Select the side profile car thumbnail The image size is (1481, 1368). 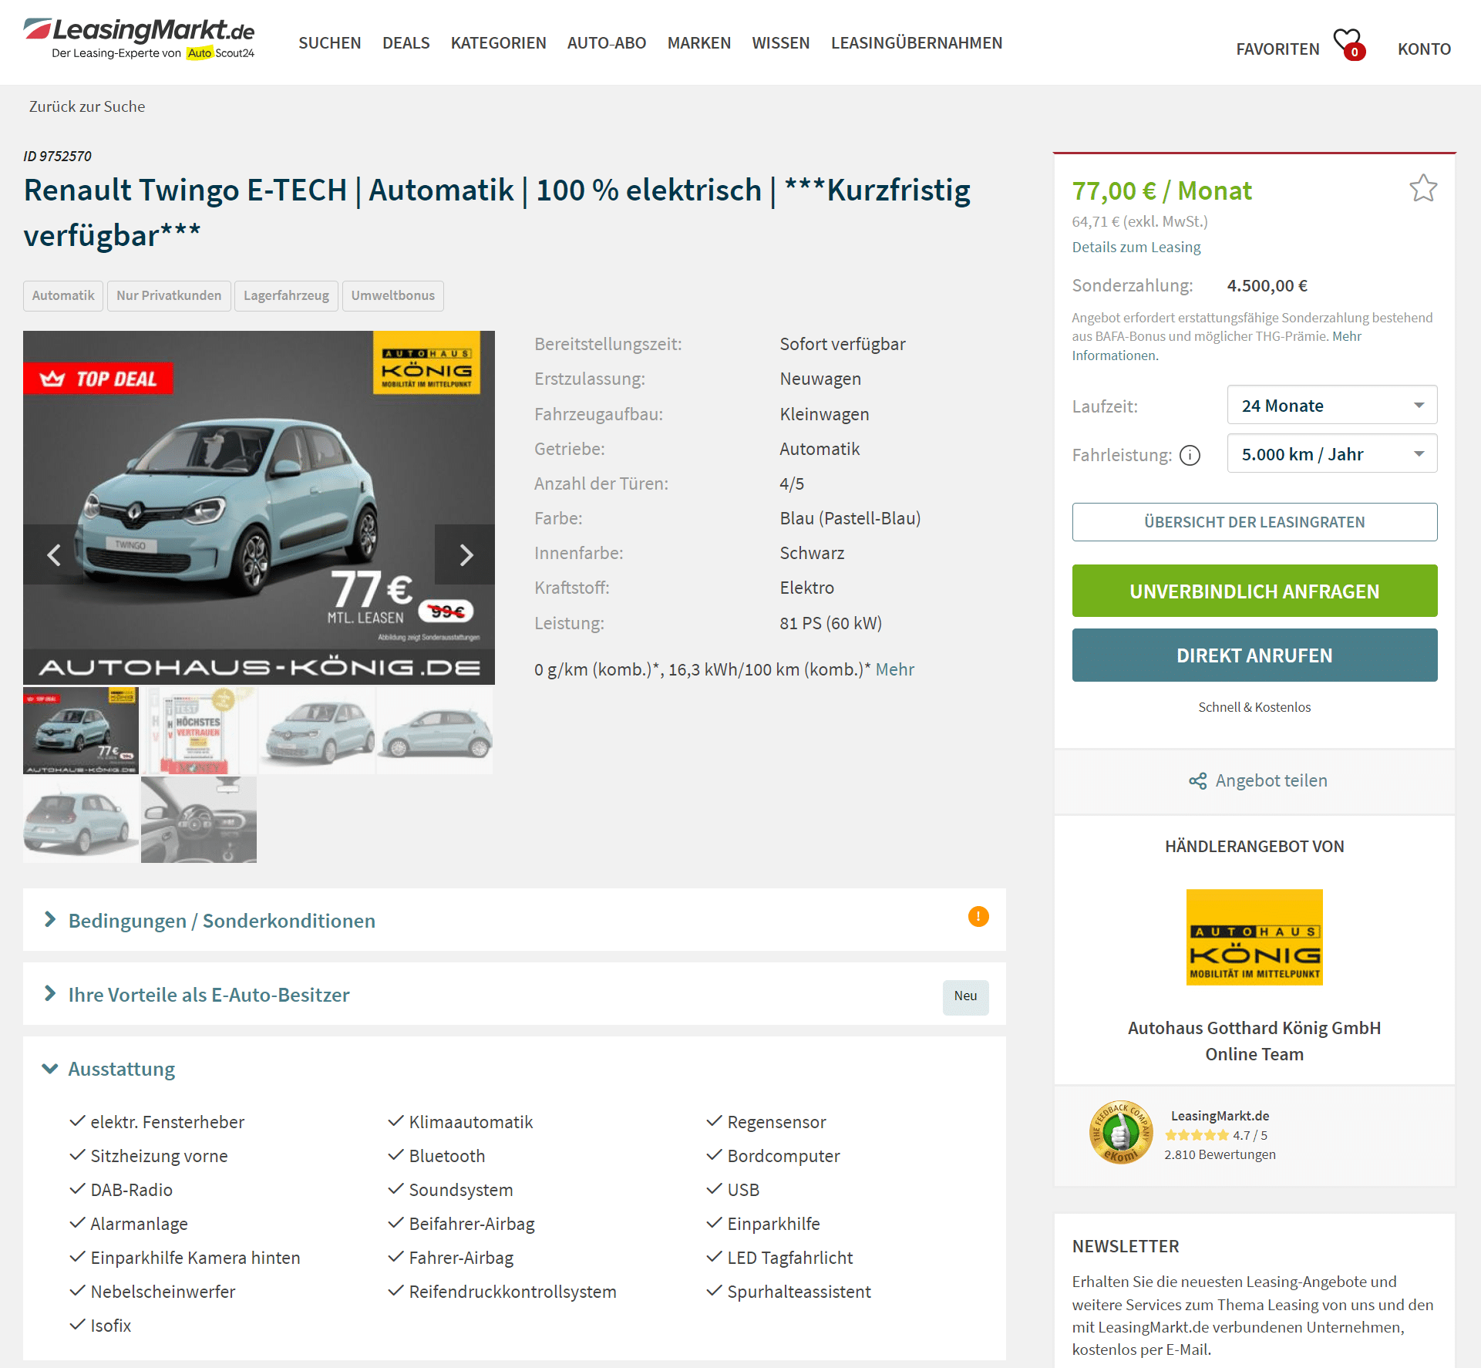coord(435,731)
